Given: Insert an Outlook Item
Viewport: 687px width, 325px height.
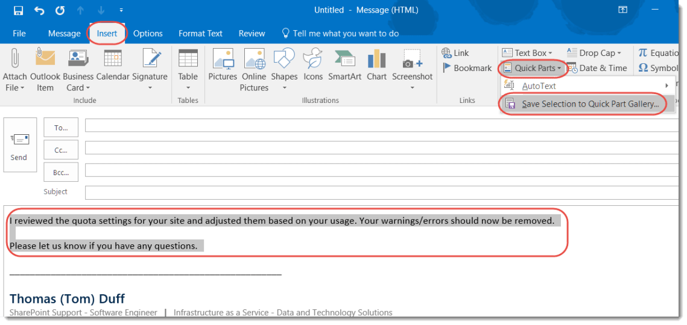Looking at the screenshot, I should 45,70.
